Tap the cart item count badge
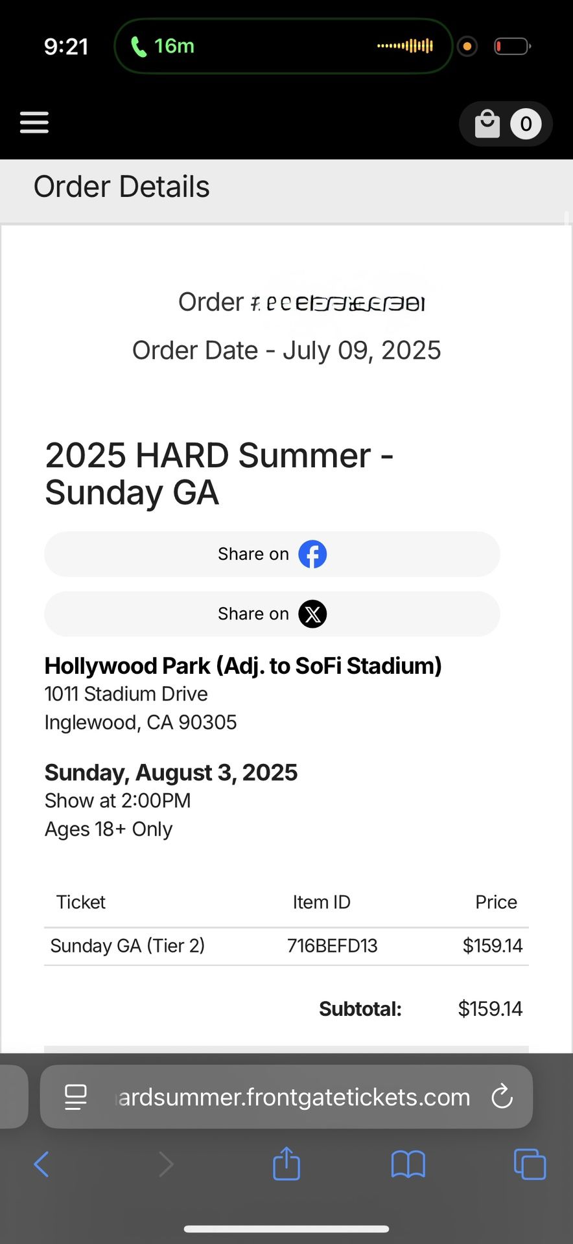 (526, 123)
